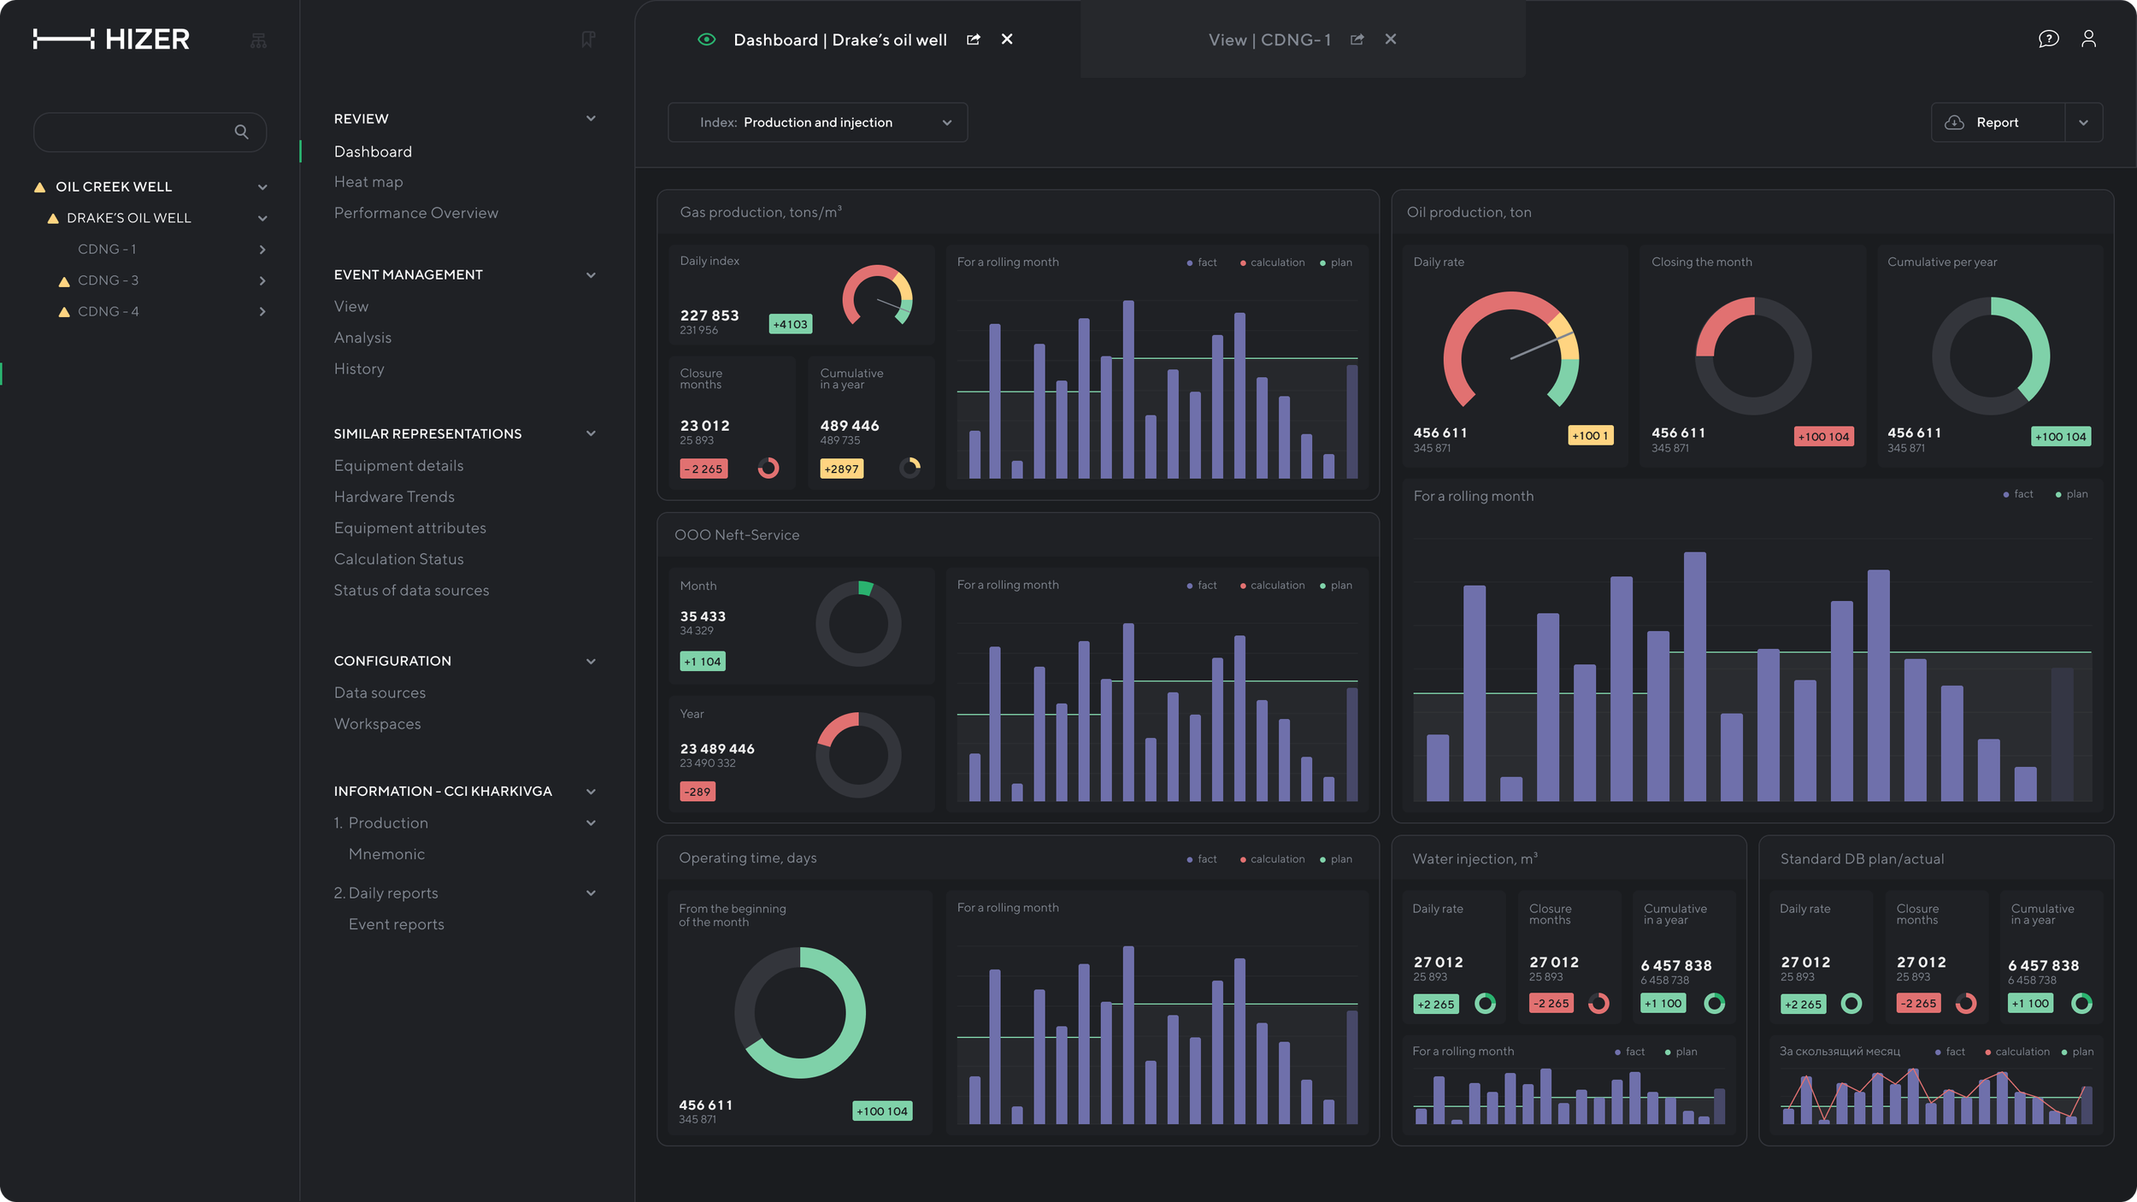Open the Index Production and injection dropdown
2137x1202 pixels.
[817, 122]
